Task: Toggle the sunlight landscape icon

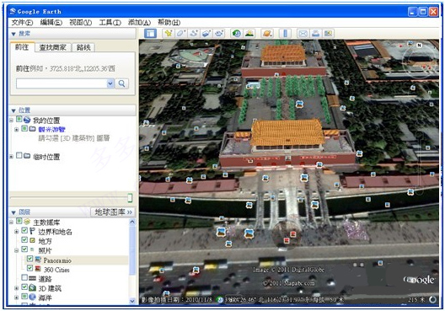Action: coord(249,34)
